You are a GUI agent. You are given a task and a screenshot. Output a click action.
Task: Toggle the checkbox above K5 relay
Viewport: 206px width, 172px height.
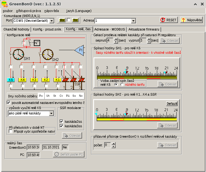11,67
